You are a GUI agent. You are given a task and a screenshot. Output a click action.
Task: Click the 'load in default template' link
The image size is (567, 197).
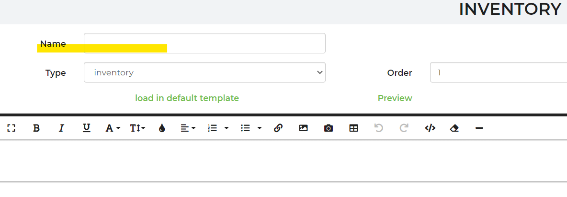(x=187, y=98)
